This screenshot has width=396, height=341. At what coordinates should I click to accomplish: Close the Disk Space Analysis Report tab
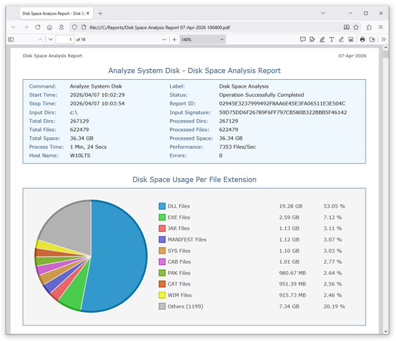click(x=88, y=13)
